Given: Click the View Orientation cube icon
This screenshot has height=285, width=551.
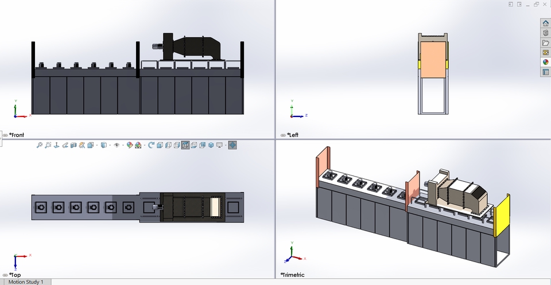Looking at the screenshot, I should click(x=90, y=145).
